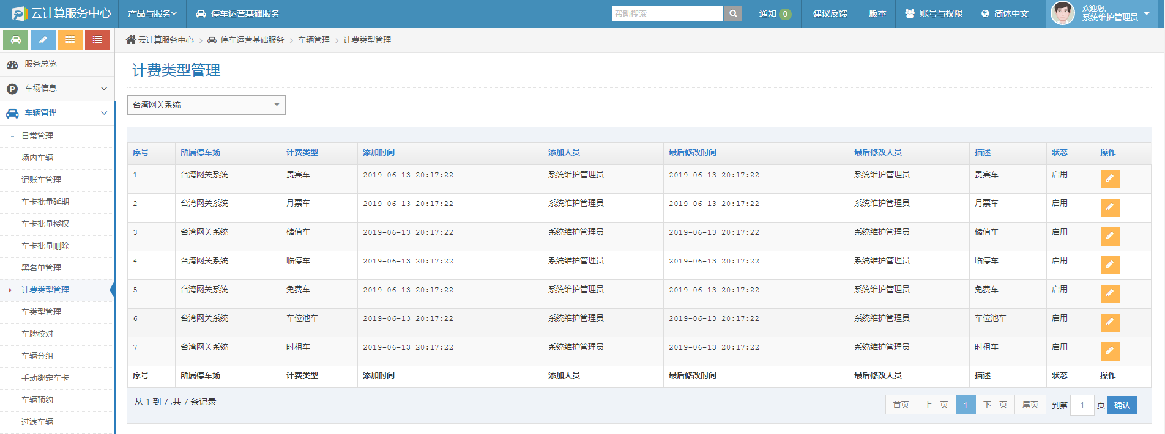1165x434 pixels.
Task: Open the 产品与服务 dropdown menu
Action: (152, 13)
